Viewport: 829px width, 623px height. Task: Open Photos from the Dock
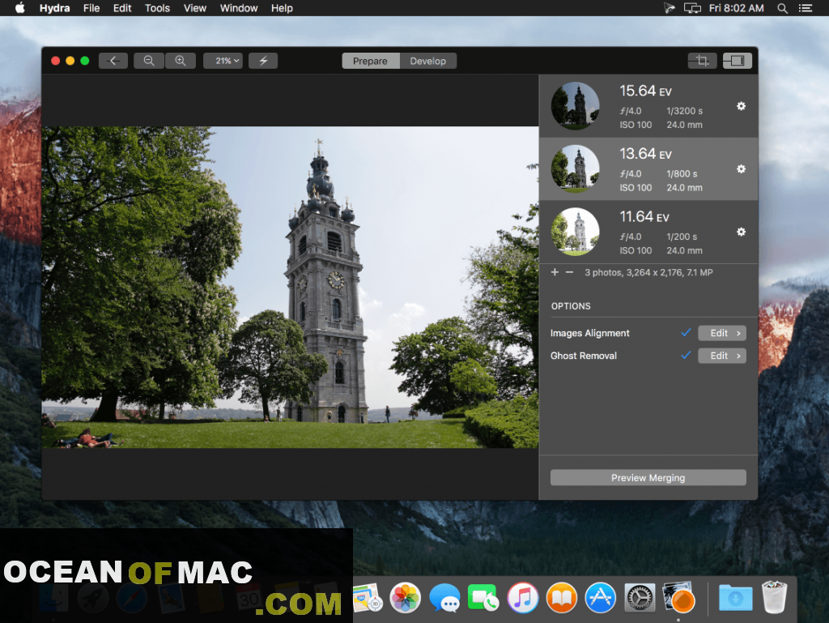pyautogui.click(x=405, y=598)
